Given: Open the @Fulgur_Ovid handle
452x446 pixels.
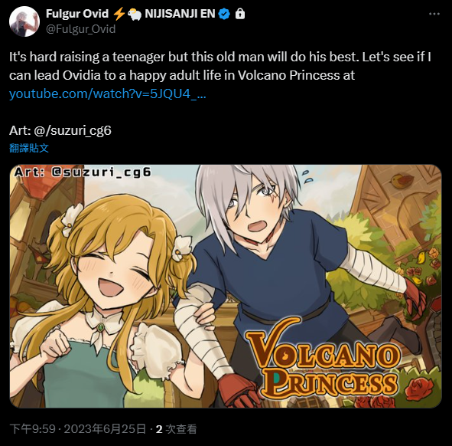Looking at the screenshot, I should tap(81, 29).
